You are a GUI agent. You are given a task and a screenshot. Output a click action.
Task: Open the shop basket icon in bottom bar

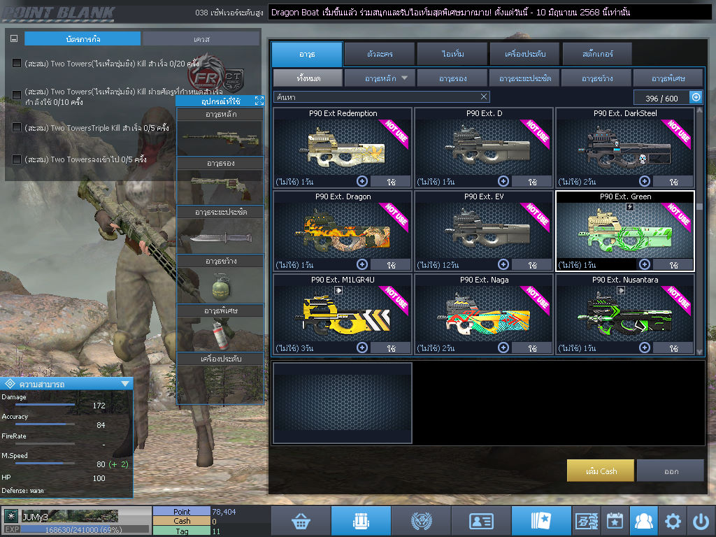point(301,521)
